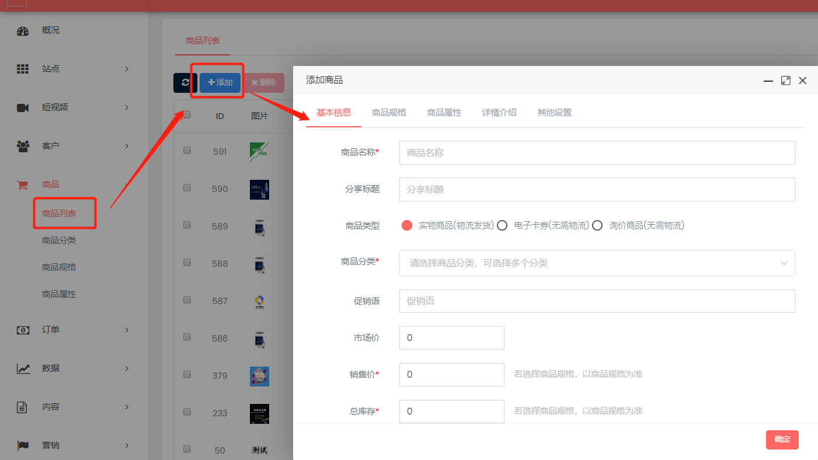
Task: Switch to the 商品属性 tab in dialog
Action: 444,113
